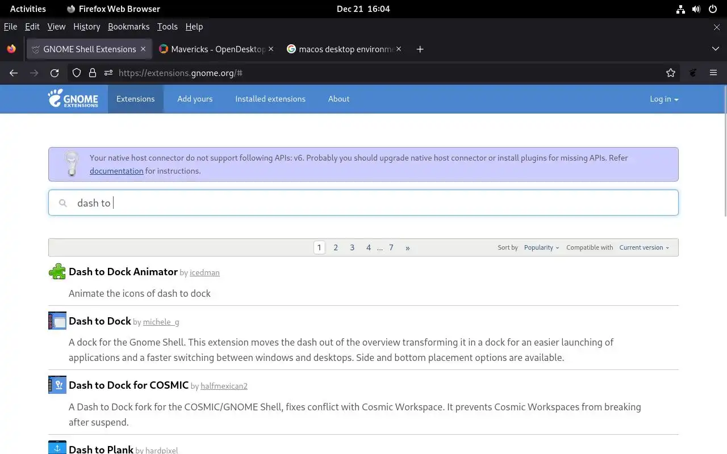
Task: Go back with the back arrow button
Action: click(14, 73)
